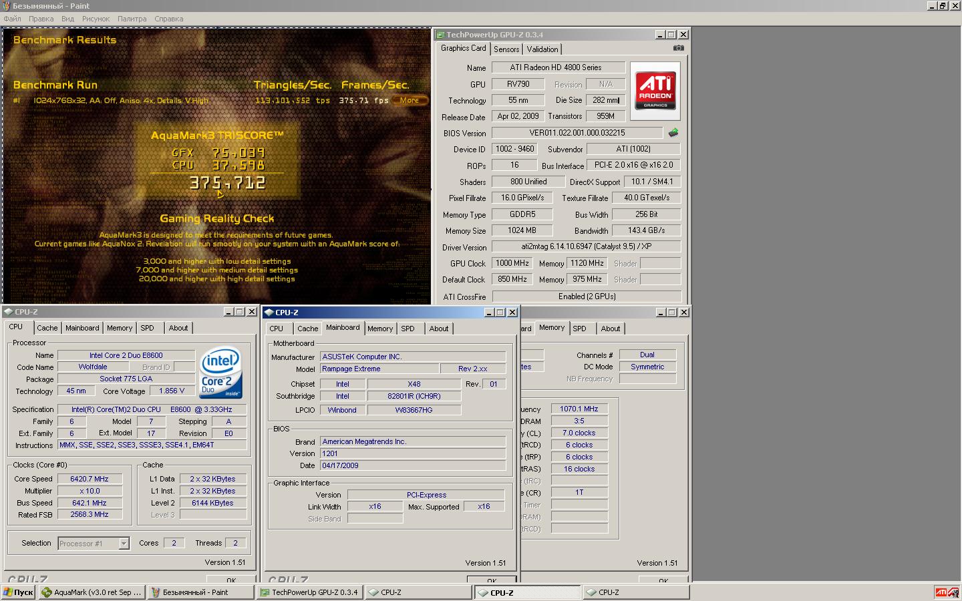Click the GPU-Z Name field ATI Radeon HD 4800
This screenshot has height=601, width=962.
click(558, 67)
